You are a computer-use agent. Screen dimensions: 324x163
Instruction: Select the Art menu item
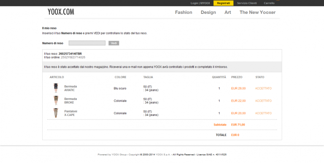click(x=228, y=12)
